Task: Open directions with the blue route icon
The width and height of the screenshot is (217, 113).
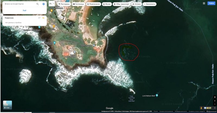Action: pos(43,4)
